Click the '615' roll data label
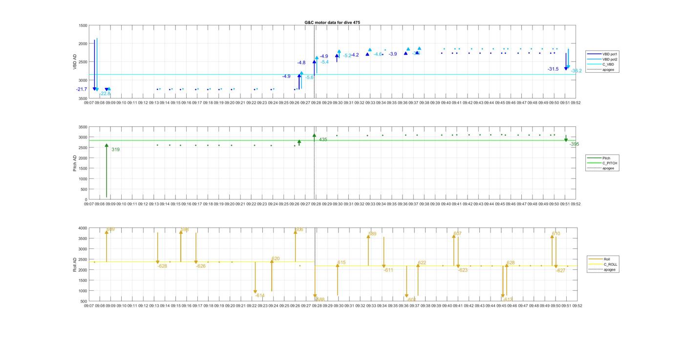The image size is (684, 338). 342,263
